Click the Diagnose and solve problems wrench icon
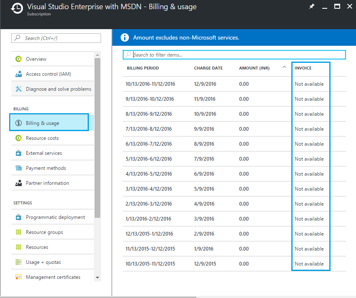The height and width of the screenshot is (298, 356). [x=18, y=89]
